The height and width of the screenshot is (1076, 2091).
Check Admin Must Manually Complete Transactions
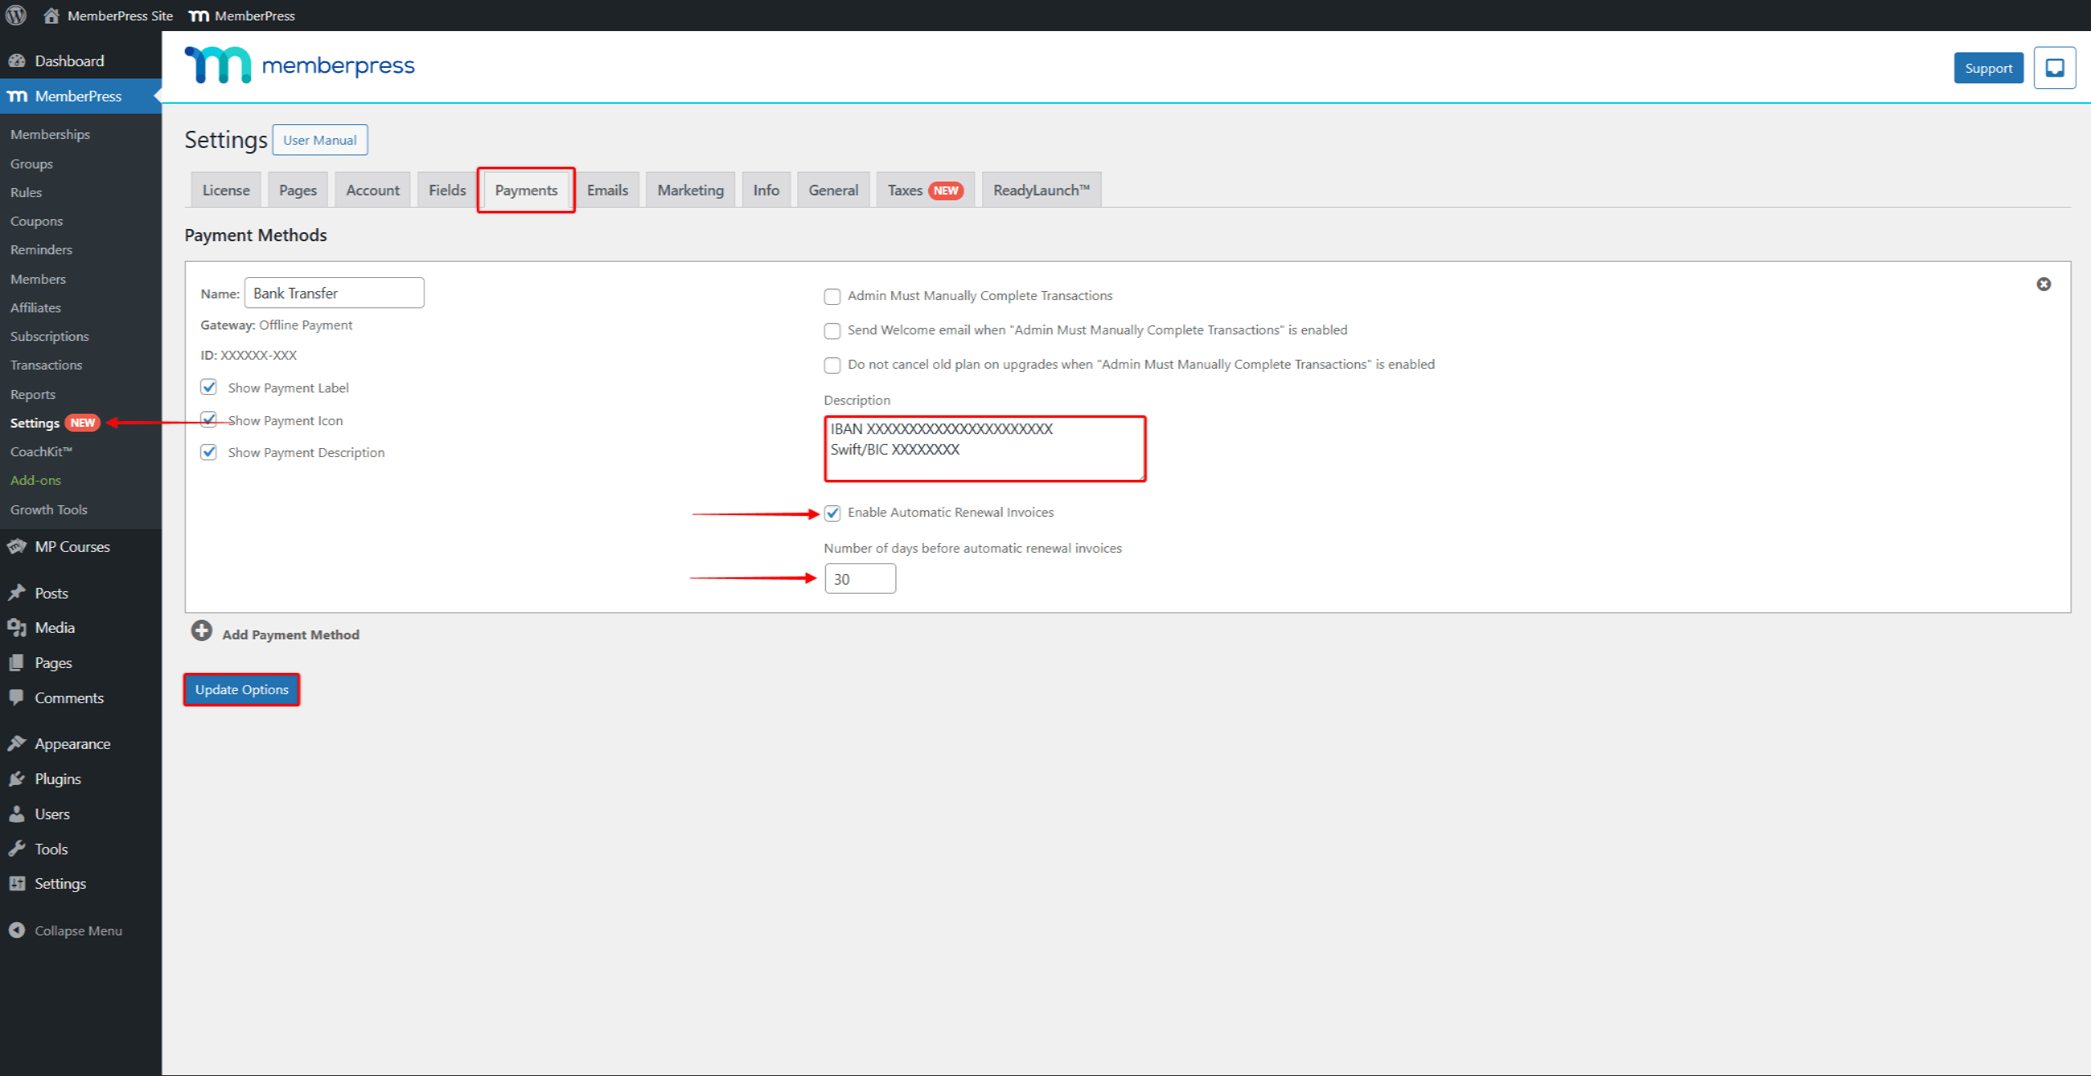tap(832, 296)
